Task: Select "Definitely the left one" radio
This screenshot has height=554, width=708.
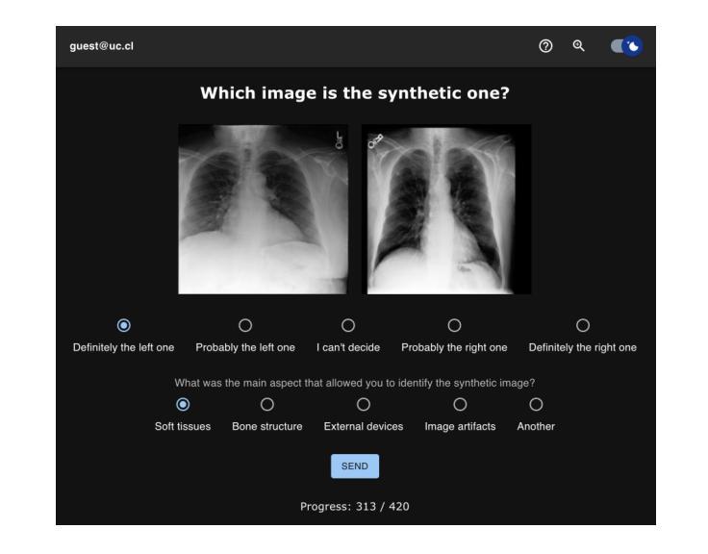Action: pos(124,325)
